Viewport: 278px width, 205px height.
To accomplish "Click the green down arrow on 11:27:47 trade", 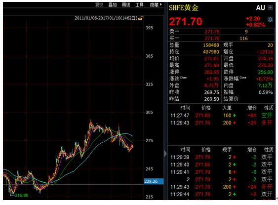I will click(235, 116).
